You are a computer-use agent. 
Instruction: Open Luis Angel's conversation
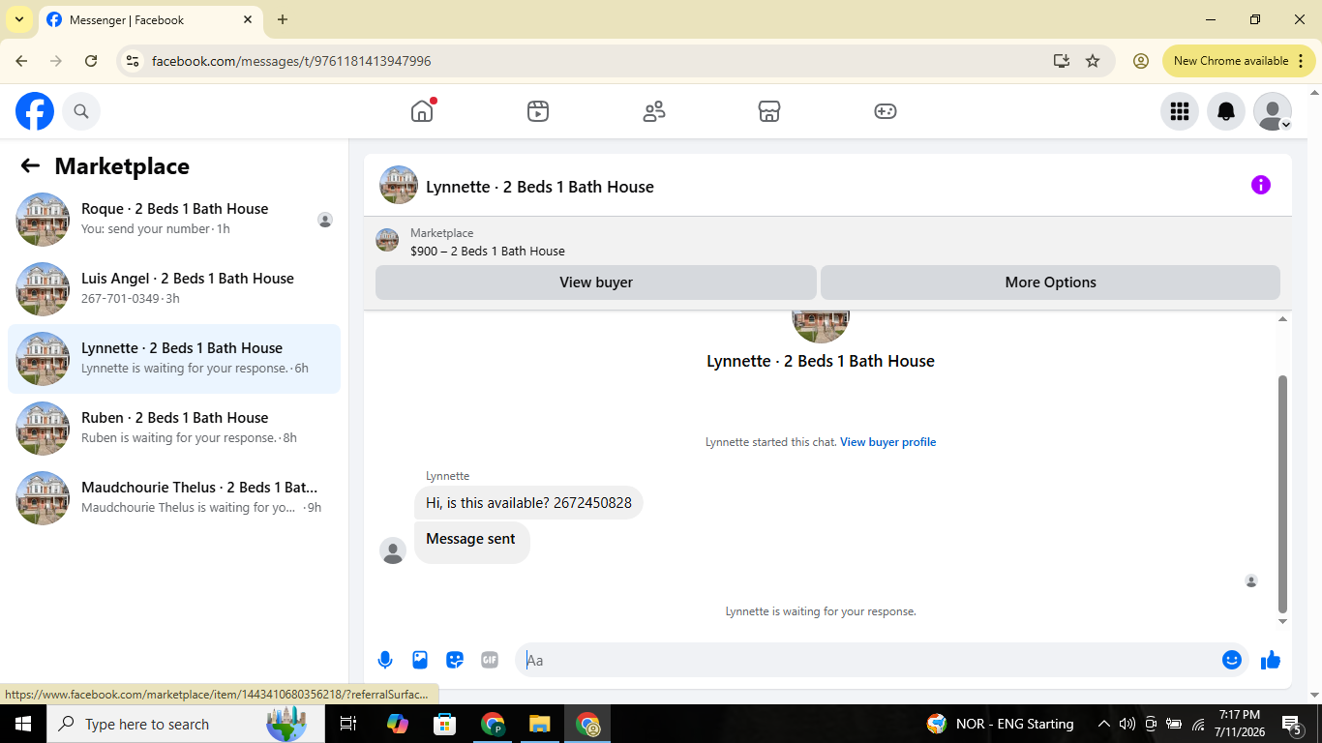174,289
